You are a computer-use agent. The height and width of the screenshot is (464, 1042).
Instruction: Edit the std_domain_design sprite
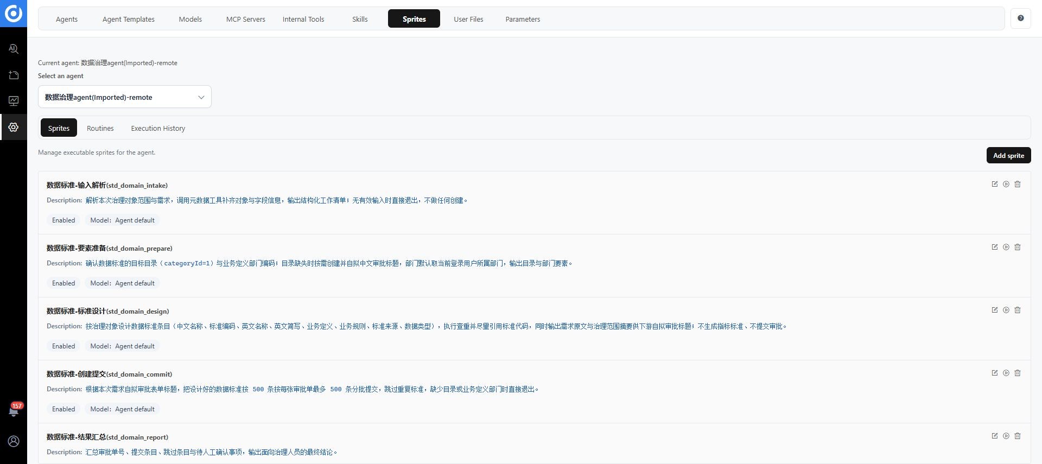(995, 310)
